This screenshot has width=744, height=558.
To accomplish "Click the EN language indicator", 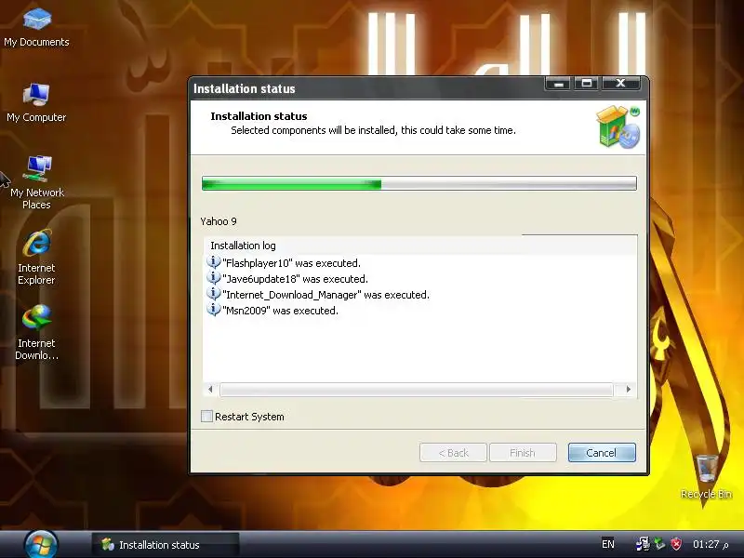I will (608, 544).
